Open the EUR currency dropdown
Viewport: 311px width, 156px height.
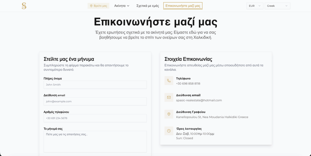coord(255,6)
